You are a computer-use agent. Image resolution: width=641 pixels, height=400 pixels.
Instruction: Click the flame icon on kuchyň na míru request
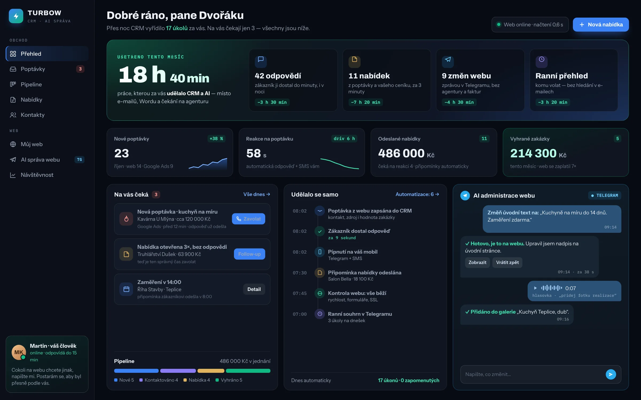click(x=126, y=219)
